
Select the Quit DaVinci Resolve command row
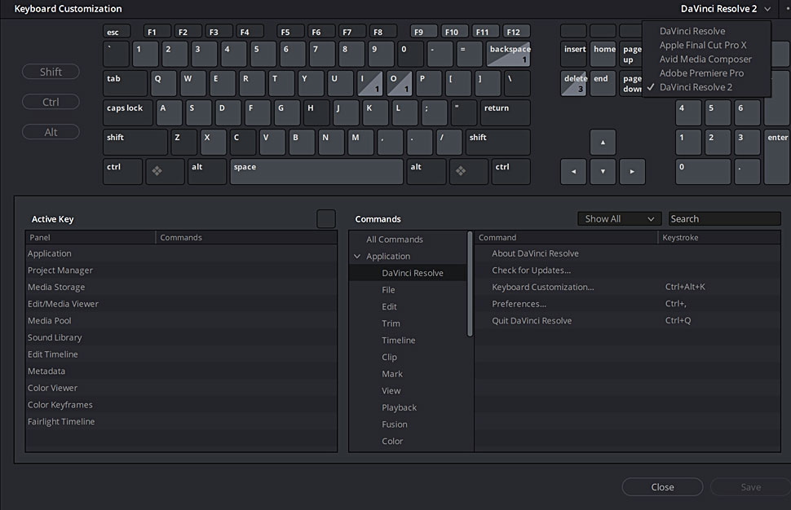pyautogui.click(x=628, y=320)
